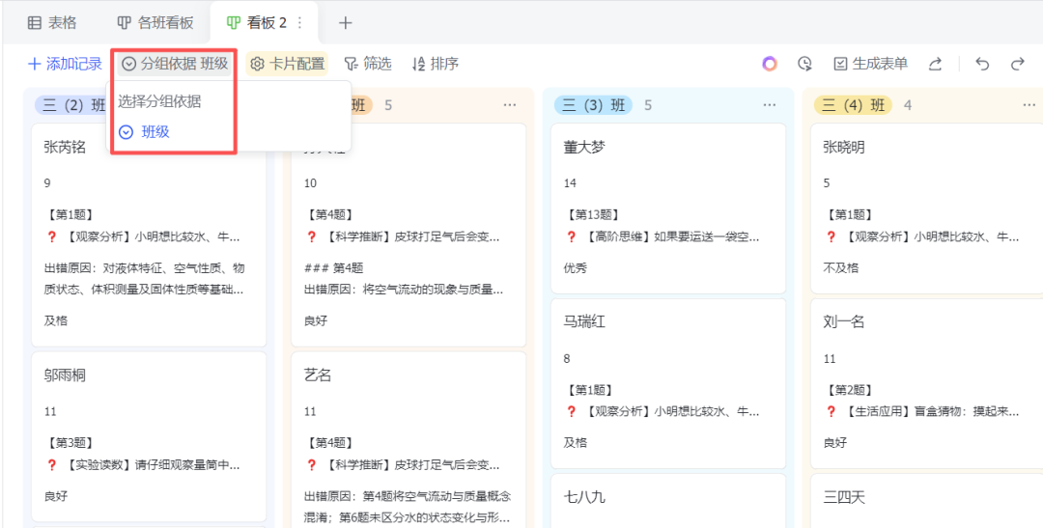Add a new view with plus icon
This screenshot has width=1043, height=528.
coord(345,22)
